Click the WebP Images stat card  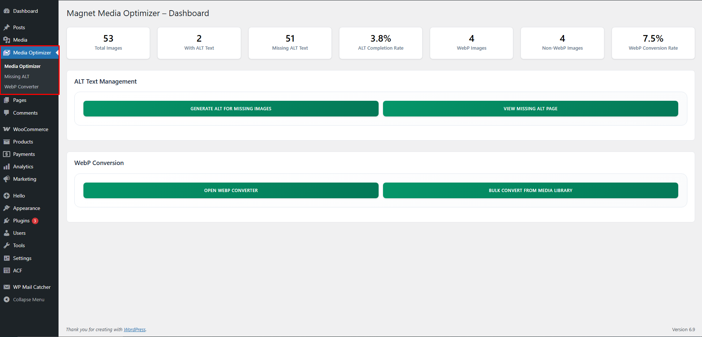[x=472, y=43]
